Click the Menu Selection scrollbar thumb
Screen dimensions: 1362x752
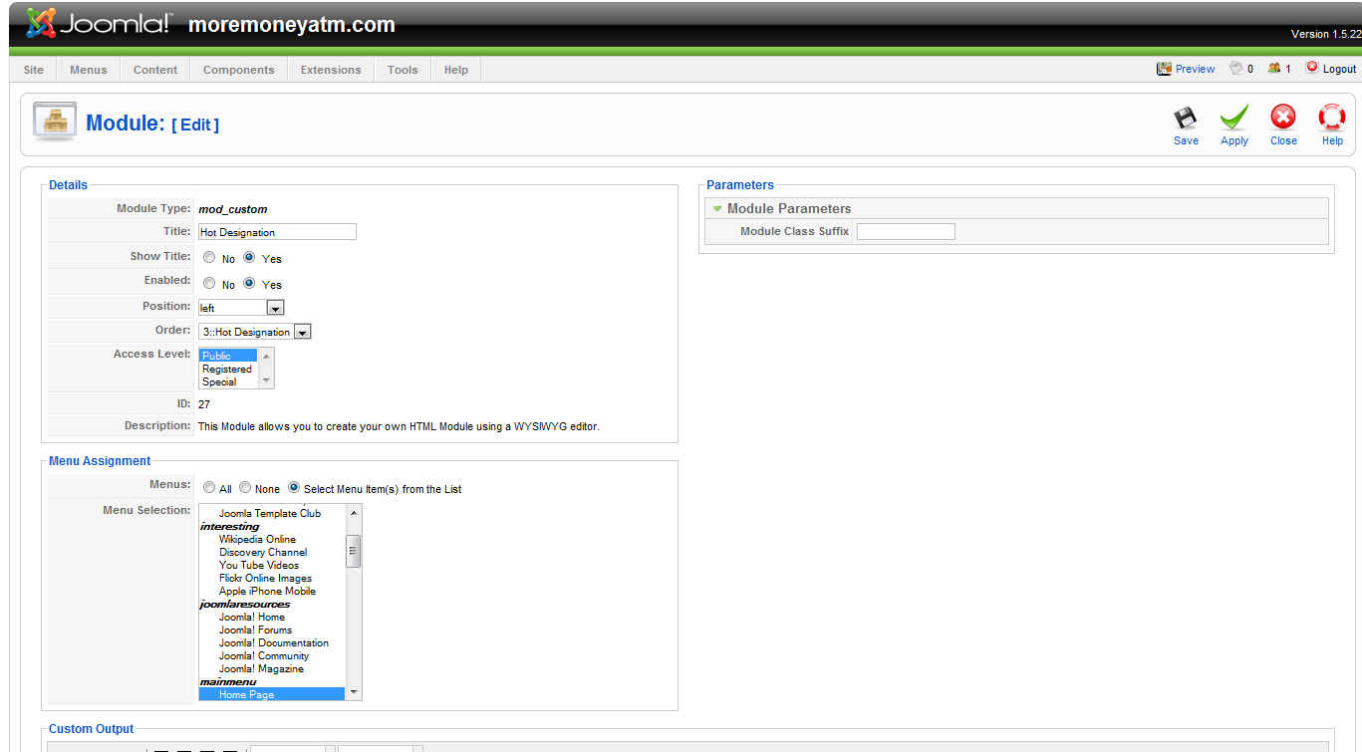(354, 551)
